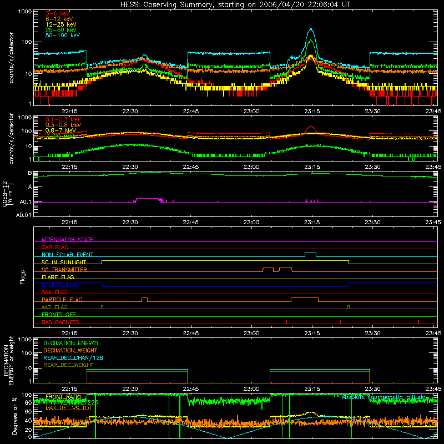
Task: Click the "12-25 keV" legend entry
Action: [x=60, y=24]
